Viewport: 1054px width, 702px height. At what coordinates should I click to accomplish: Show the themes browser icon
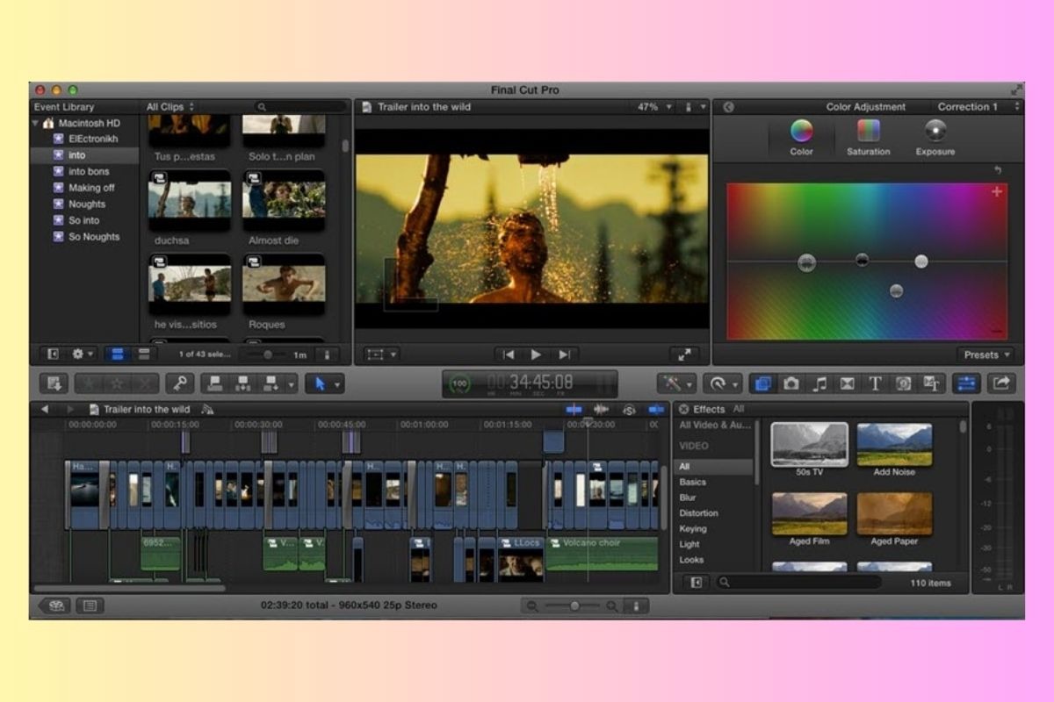pyautogui.click(x=932, y=383)
